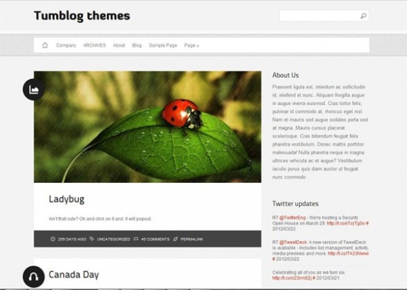Click the comment bubble icon

tap(136, 239)
